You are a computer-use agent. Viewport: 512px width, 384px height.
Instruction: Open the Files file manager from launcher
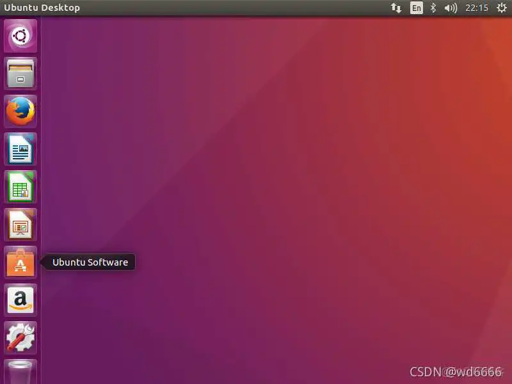(x=20, y=74)
